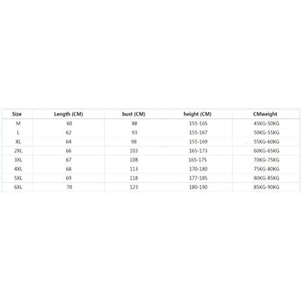The width and height of the screenshot is (301, 301).
Task: Click the bust value 88 cell
Action: click(134, 123)
